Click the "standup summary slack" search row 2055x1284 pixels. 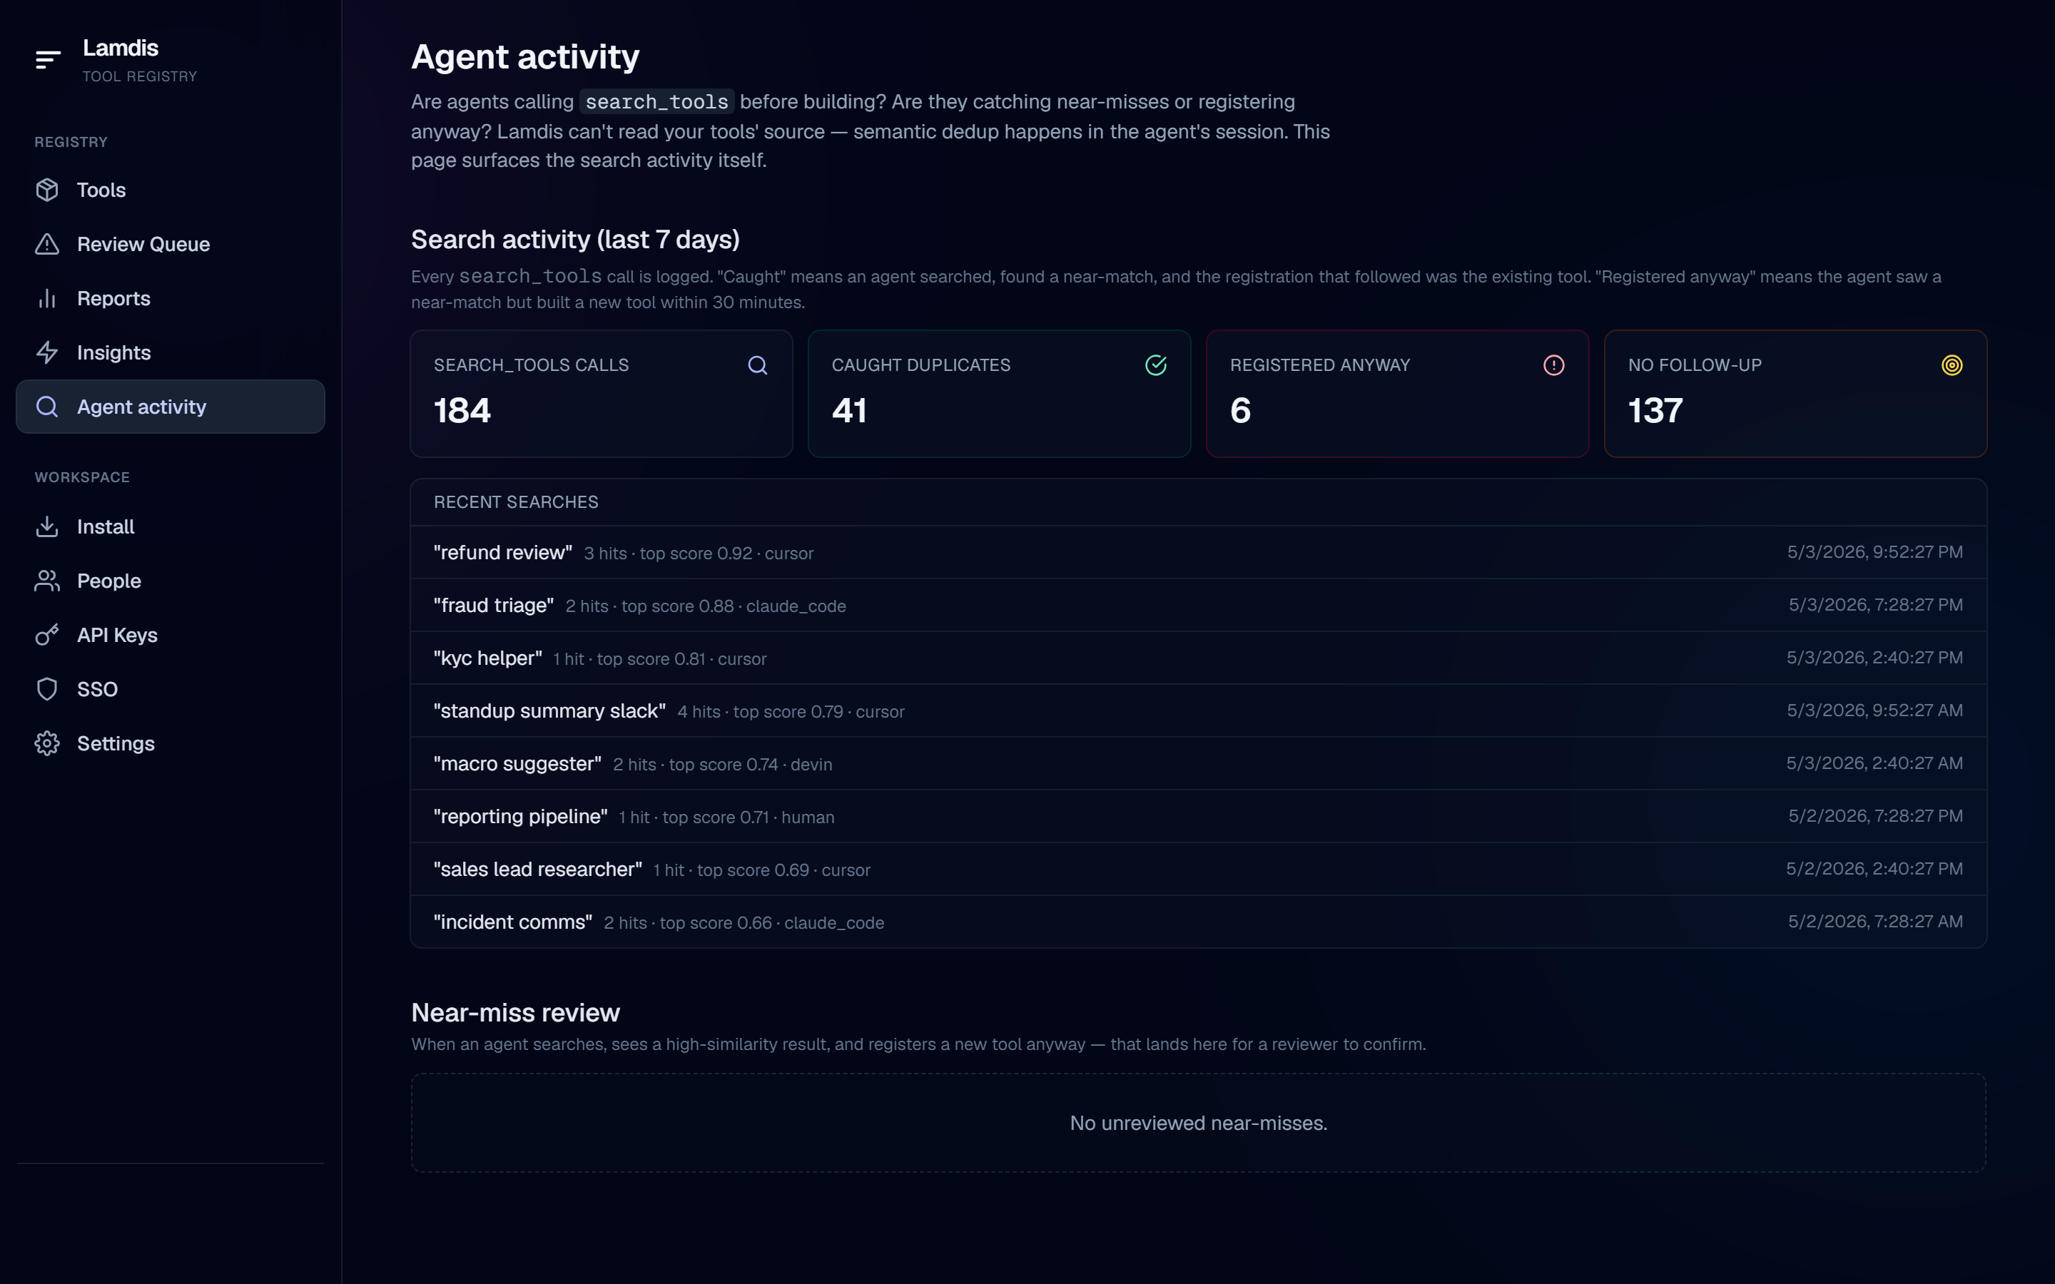tap(1198, 710)
